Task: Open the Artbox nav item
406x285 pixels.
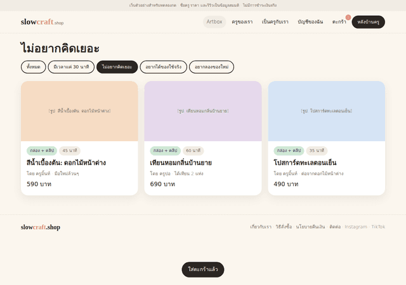Action: point(214,22)
